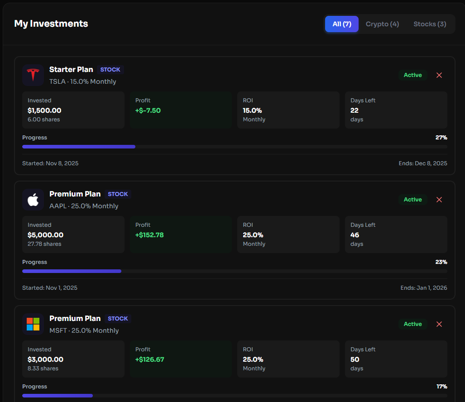465x402 pixels.
Task: Click the Profit value +$152.78
Action: (150, 234)
